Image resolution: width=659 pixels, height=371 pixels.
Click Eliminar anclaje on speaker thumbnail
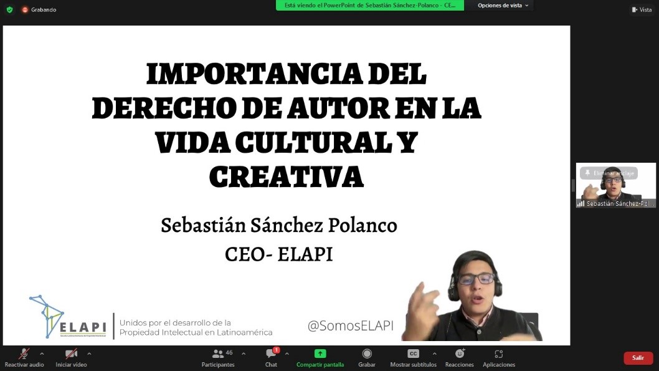(x=609, y=173)
